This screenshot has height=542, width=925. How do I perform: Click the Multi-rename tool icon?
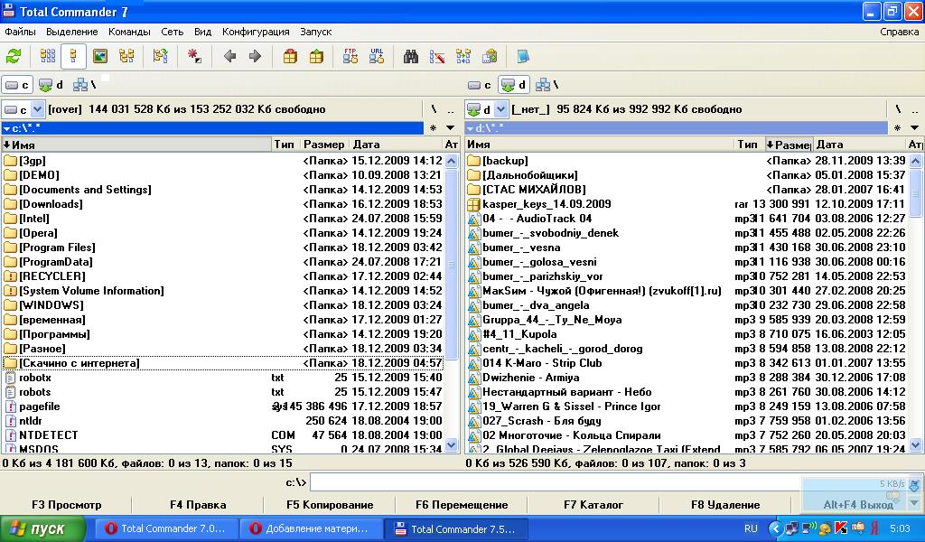click(437, 56)
